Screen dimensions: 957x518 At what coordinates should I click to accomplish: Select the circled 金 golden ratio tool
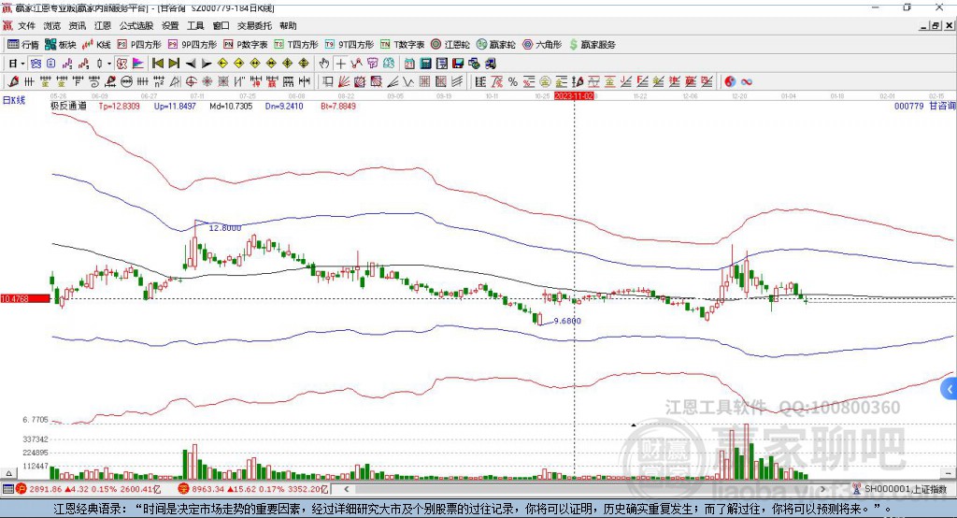[545, 81]
